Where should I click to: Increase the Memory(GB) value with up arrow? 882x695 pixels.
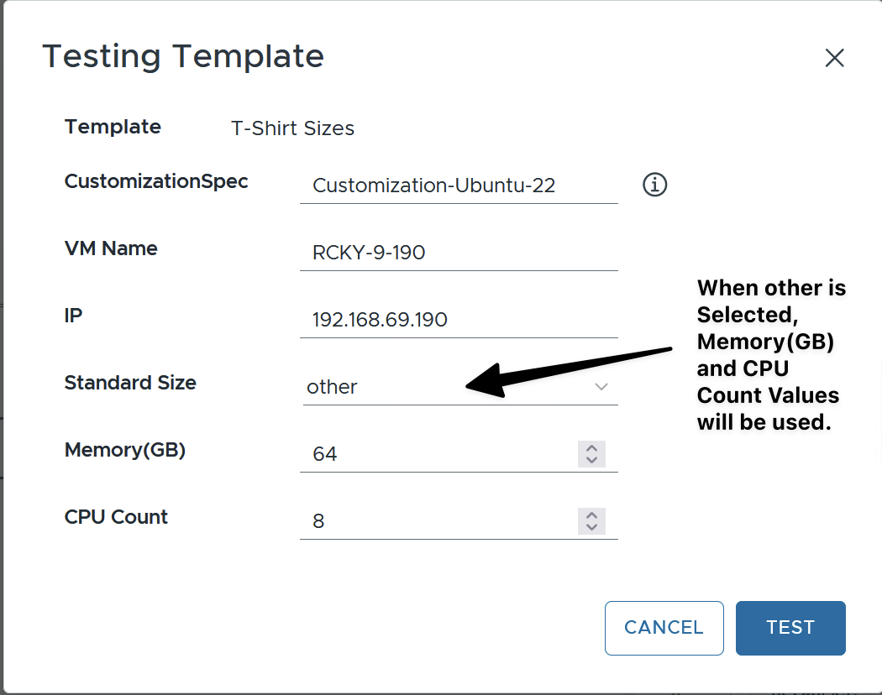pyautogui.click(x=591, y=448)
